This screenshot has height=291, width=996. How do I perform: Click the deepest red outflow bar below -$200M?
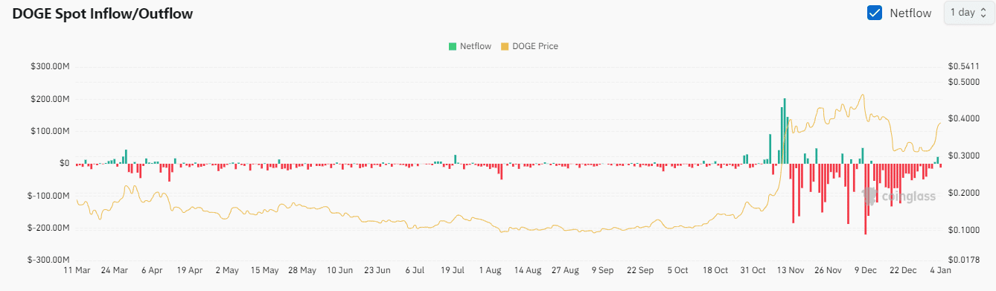pos(865,199)
